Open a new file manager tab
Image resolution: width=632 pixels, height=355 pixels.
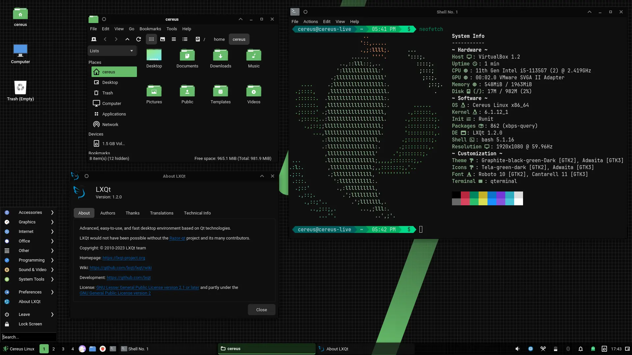pyautogui.click(x=94, y=39)
